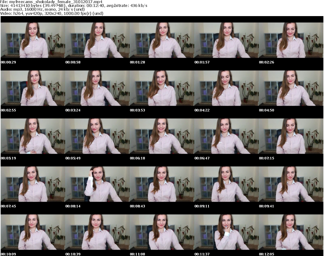Click the timestamp label 00:09:11
The image size is (324, 256).
[x=202, y=206]
